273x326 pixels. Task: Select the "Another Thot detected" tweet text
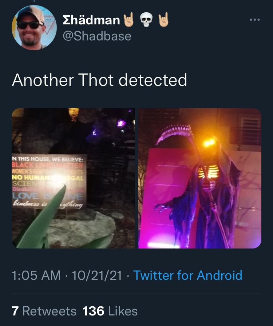[99, 80]
